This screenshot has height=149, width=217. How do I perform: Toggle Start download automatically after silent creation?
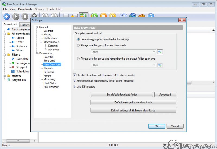tap(74, 81)
